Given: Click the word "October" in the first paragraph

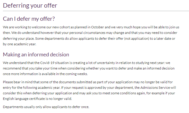Looking at the screenshot, I should 97,27.
